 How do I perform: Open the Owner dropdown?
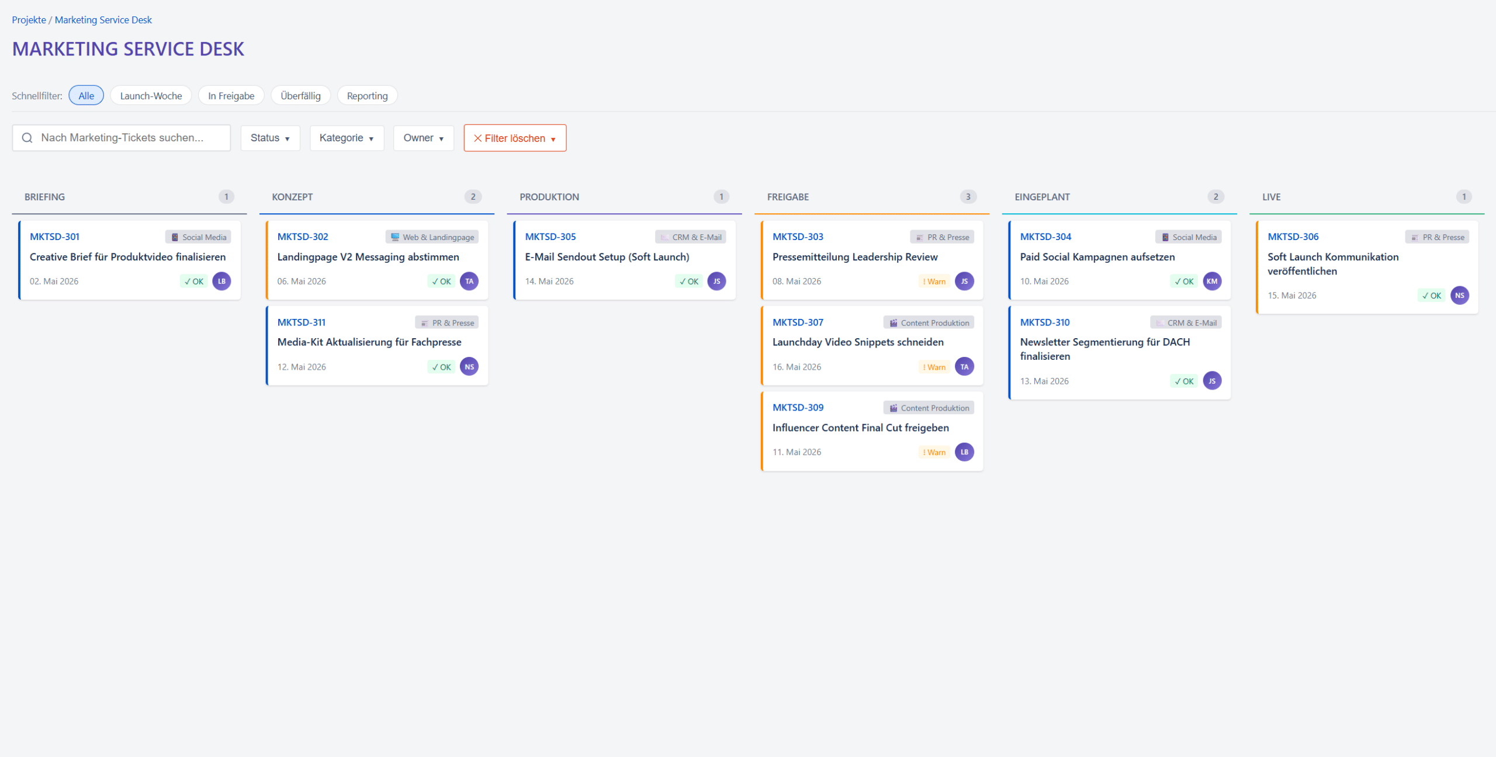tap(423, 138)
